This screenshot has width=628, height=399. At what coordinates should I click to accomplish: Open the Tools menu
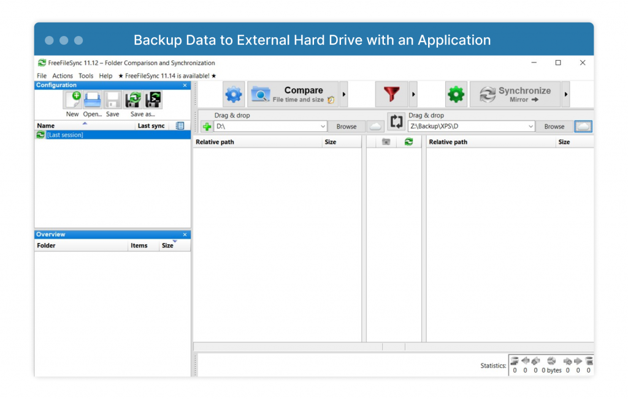coord(86,76)
